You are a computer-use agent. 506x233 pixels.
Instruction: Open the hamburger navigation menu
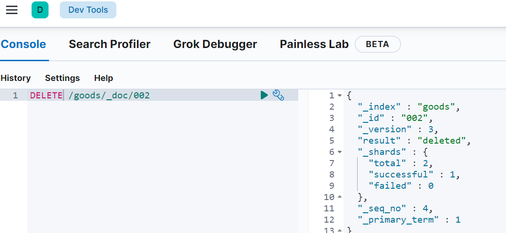(x=12, y=10)
